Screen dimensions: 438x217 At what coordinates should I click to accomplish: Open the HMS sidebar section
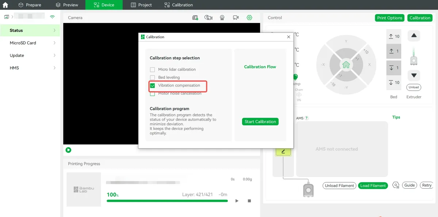coord(30,68)
